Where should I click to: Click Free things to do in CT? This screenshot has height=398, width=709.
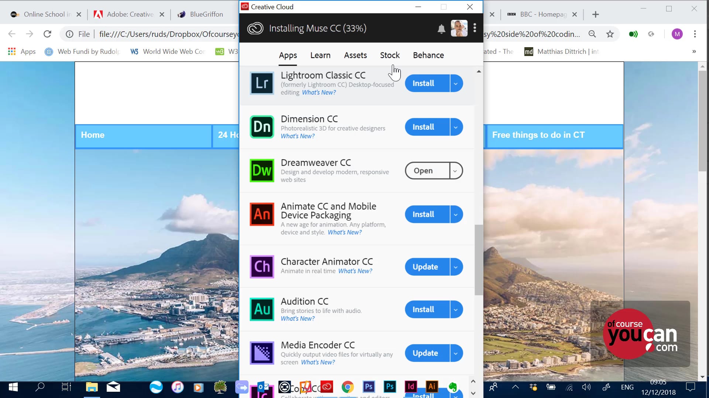pyautogui.click(x=555, y=136)
